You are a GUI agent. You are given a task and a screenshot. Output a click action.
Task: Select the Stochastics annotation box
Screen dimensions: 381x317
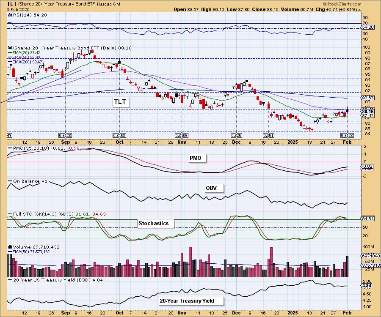156,224
